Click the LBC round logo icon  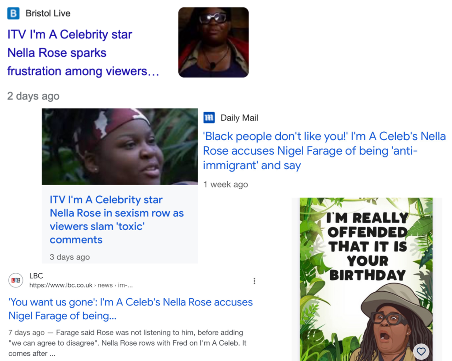[x=16, y=280]
